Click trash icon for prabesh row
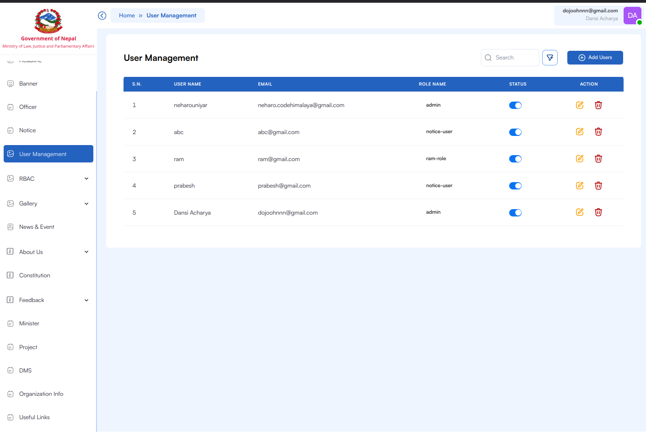Viewport: 646px width, 432px height. 598,186
